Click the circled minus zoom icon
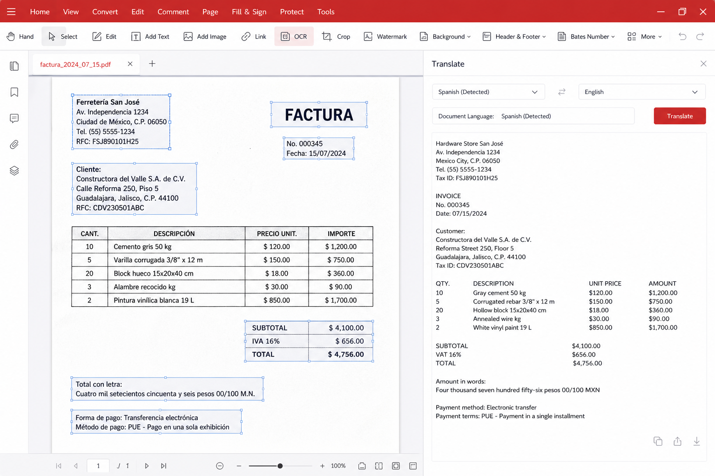Viewport: 715px width, 476px height. [220, 466]
